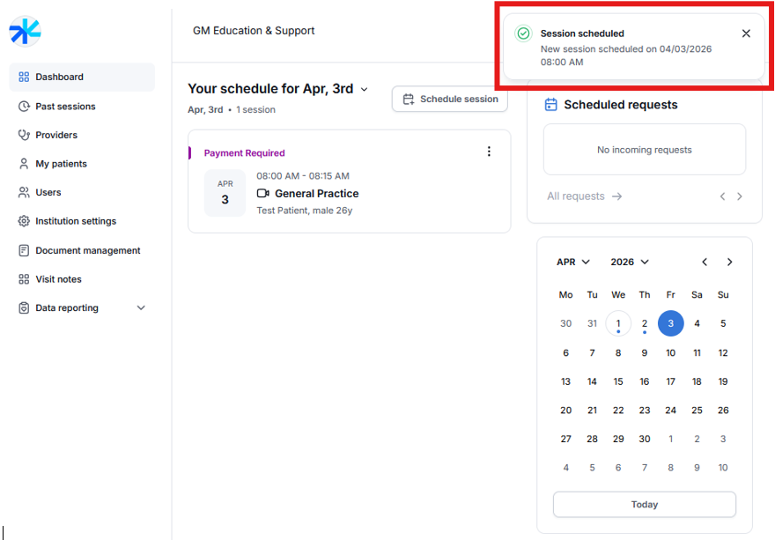Go to previous month in calendar

pyautogui.click(x=705, y=262)
